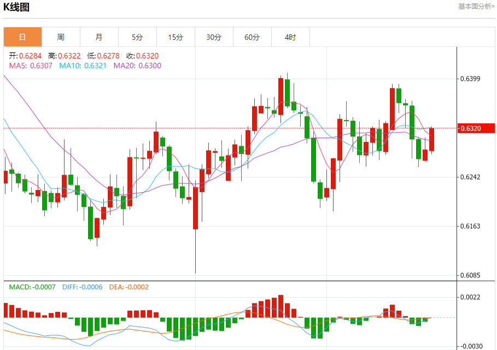Click the 0.0022 MACD axis label
The height and width of the screenshot is (350, 497).
click(470, 297)
